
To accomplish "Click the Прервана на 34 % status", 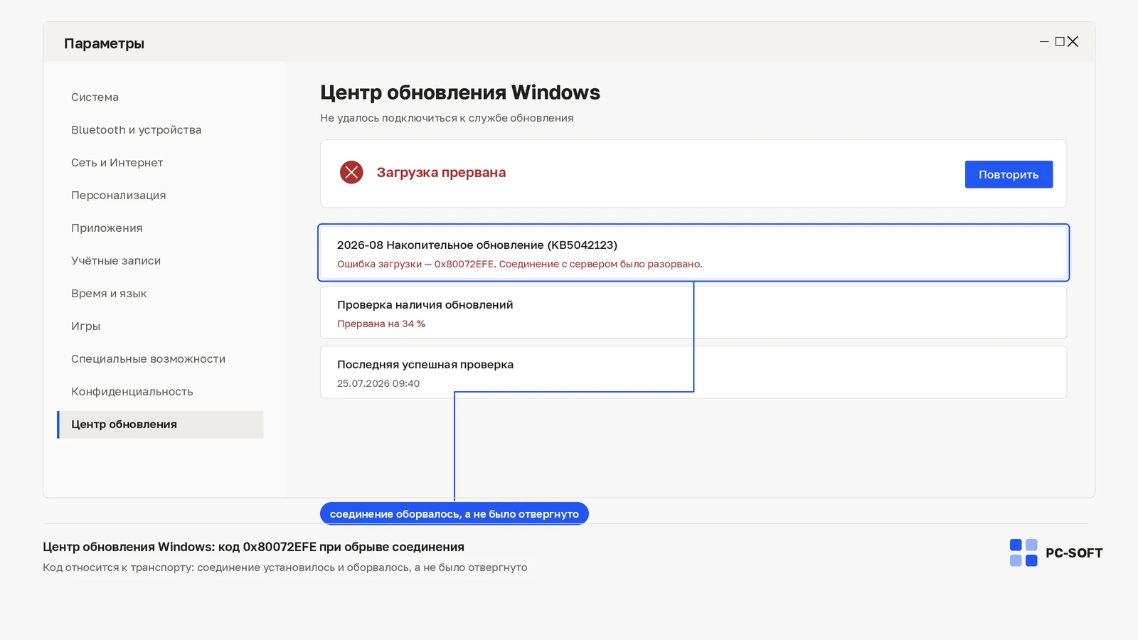I will click(381, 324).
